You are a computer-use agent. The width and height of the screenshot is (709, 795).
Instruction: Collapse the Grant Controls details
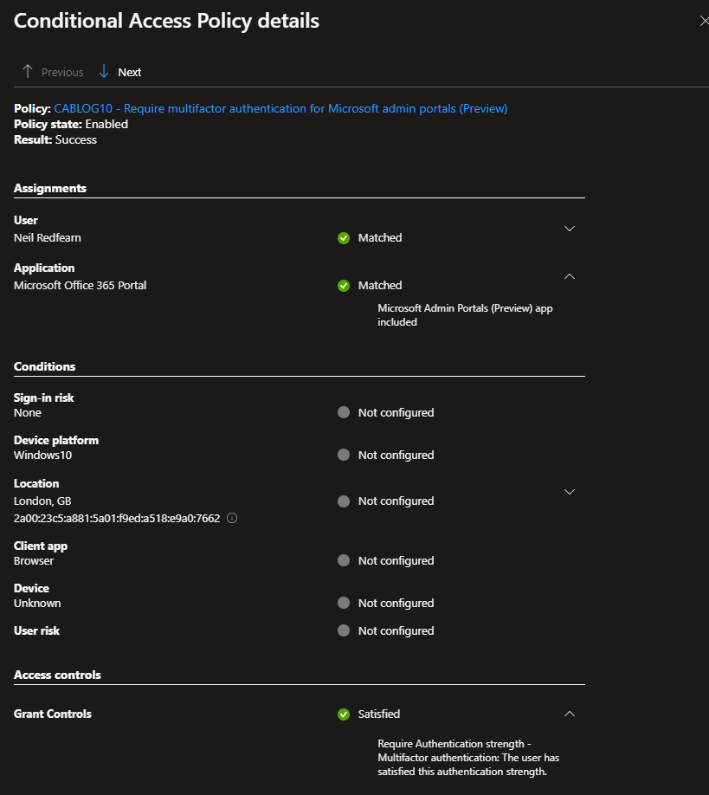(569, 714)
